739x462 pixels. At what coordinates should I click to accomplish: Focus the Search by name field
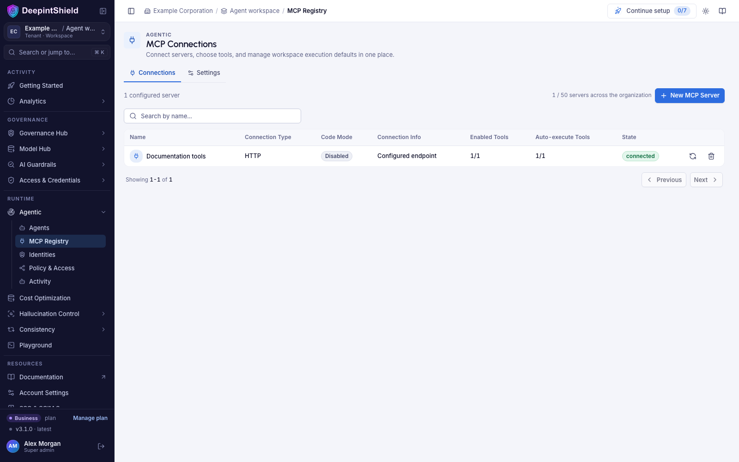click(x=212, y=116)
